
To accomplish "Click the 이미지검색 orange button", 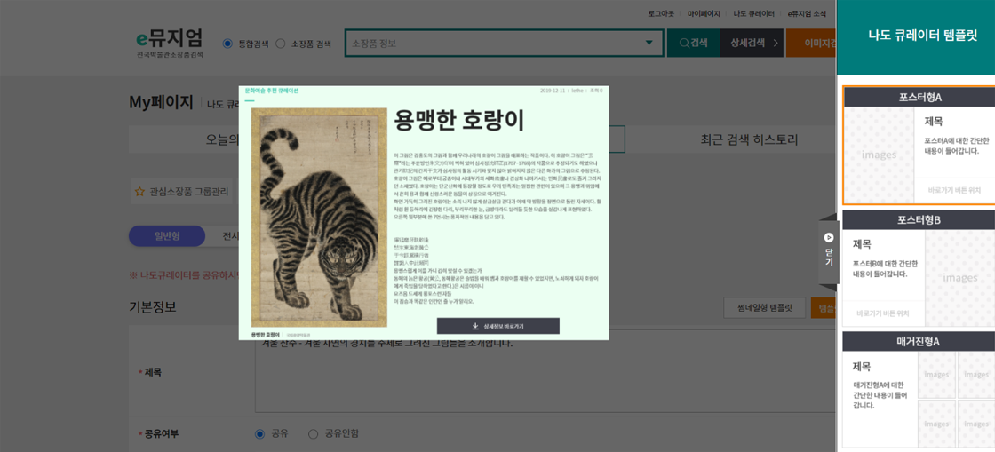I will click(x=812, y=44).
